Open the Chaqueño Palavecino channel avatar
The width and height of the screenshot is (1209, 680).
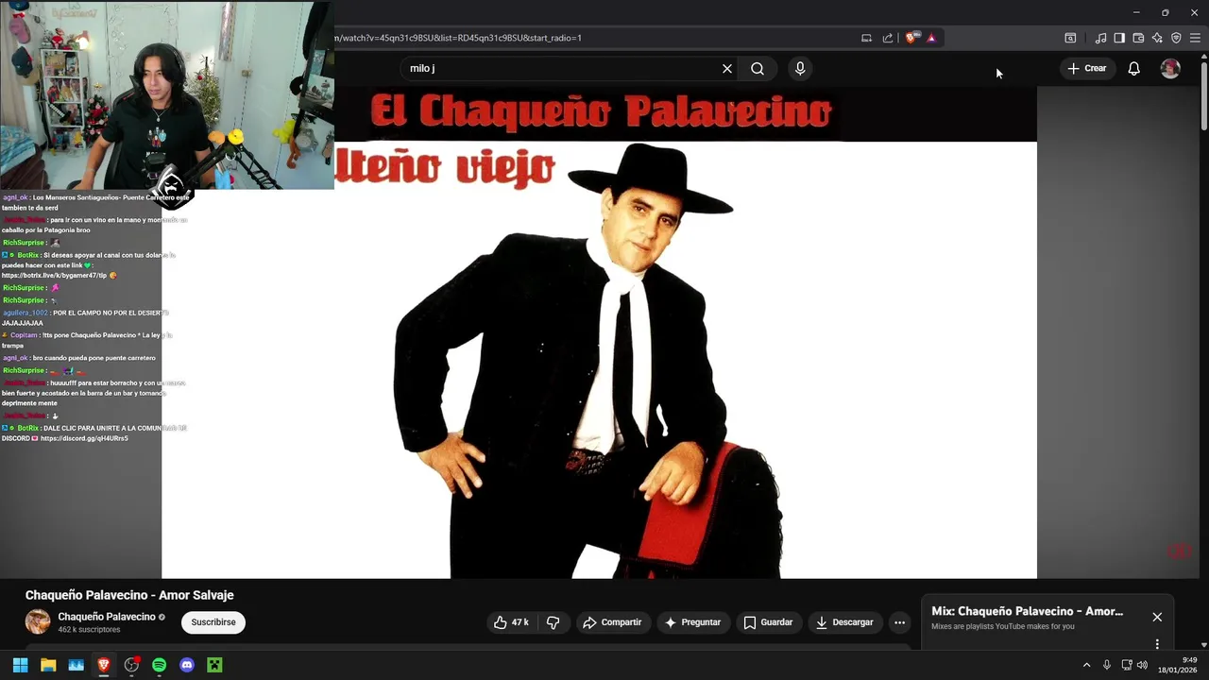click(x=38, y=621)
